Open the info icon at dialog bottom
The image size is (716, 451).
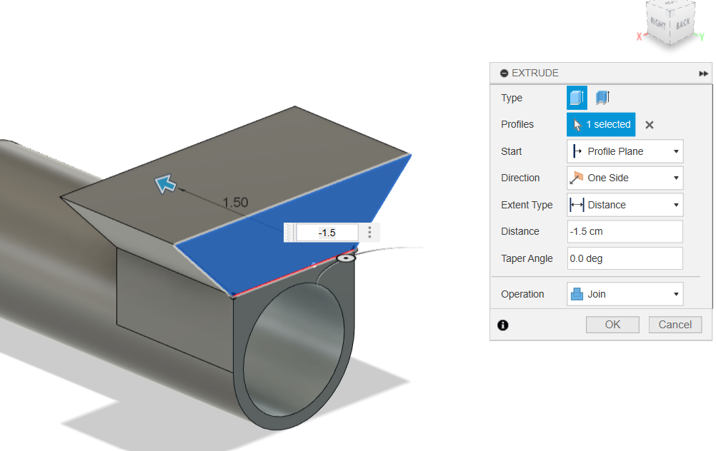502,325
